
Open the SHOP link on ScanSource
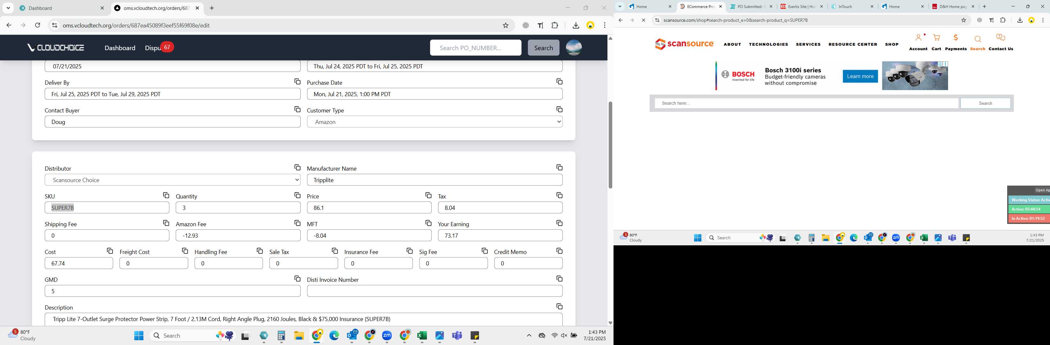point(892,44)
